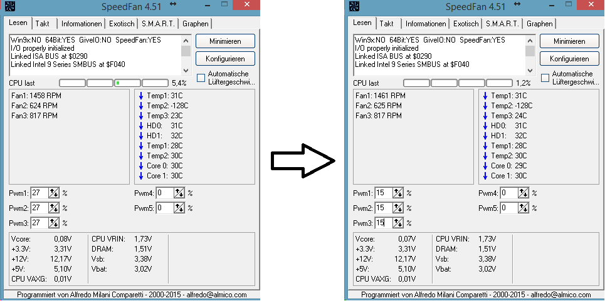Viewport: 605px width, 301px height.
Task: Select Lesen tab in right window
Action: pos(362,23)
